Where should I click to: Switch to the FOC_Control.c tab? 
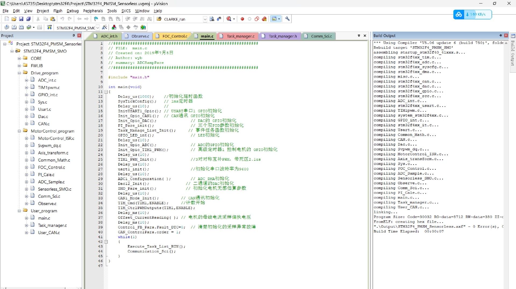(x=172, y=36)
